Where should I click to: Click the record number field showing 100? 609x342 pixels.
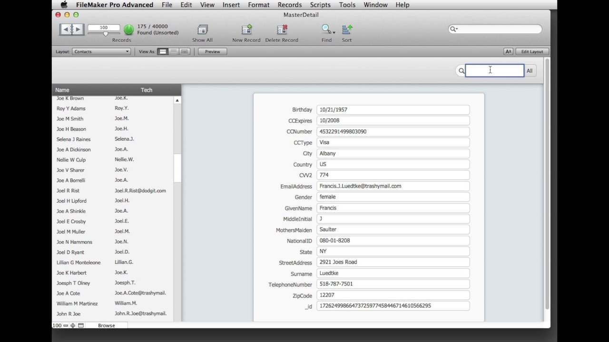pos(104,28)
